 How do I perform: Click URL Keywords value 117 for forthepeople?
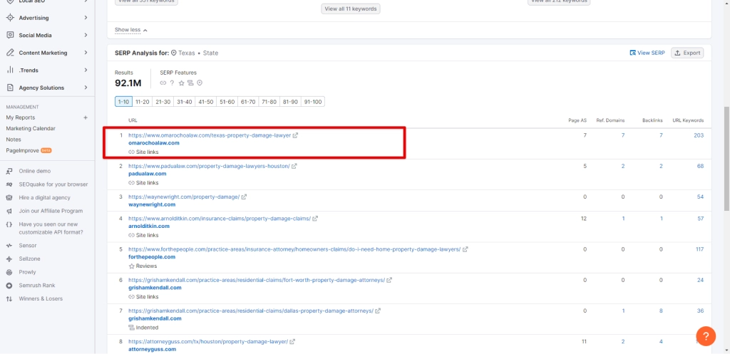pyautogui.click(x=699, y=249)
